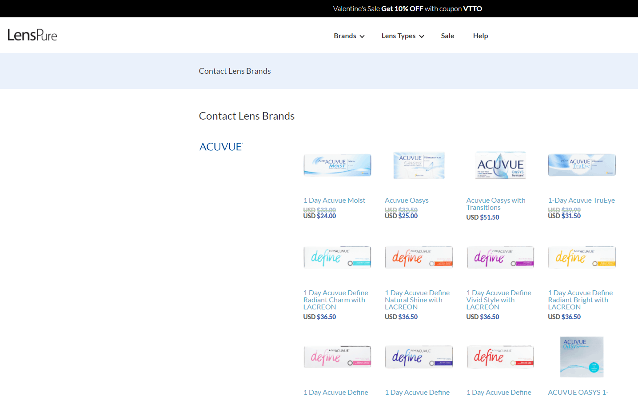Open the 1 Day Acuvue Moist link
Screen dimensions: 638x397
pyautogui.click(x=334, y=201)
